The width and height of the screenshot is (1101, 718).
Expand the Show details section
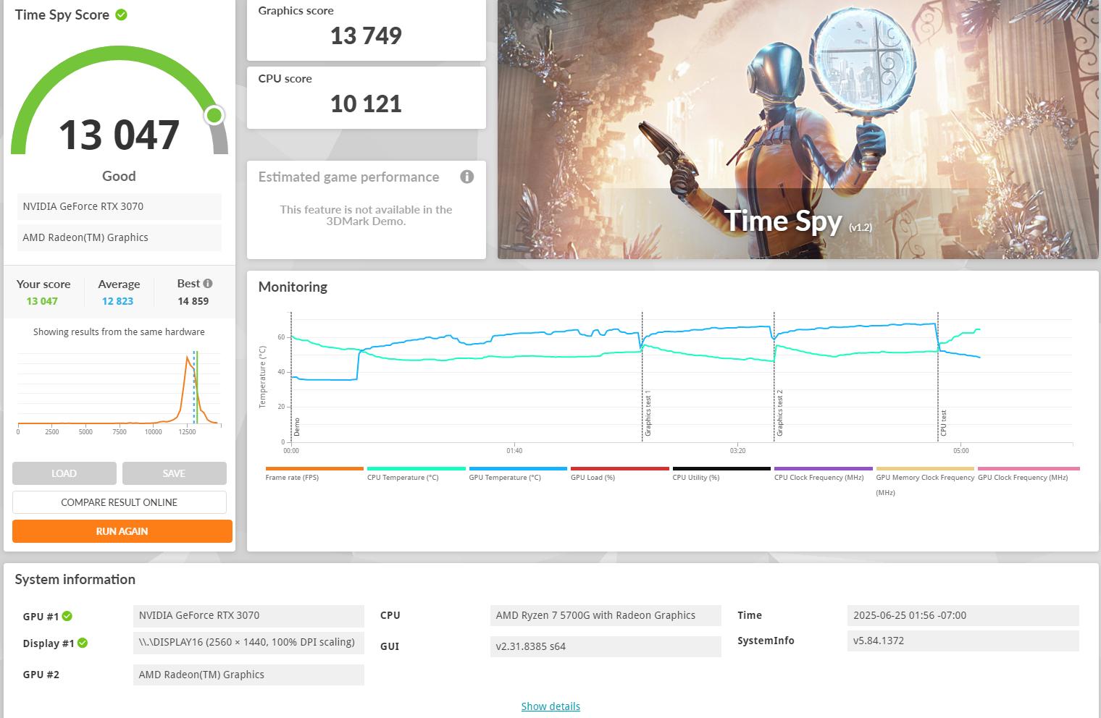pyautogui.click(x=550, y=706)
